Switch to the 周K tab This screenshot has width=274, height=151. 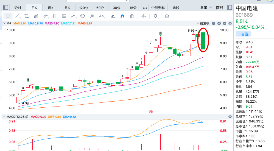(51, 8)
